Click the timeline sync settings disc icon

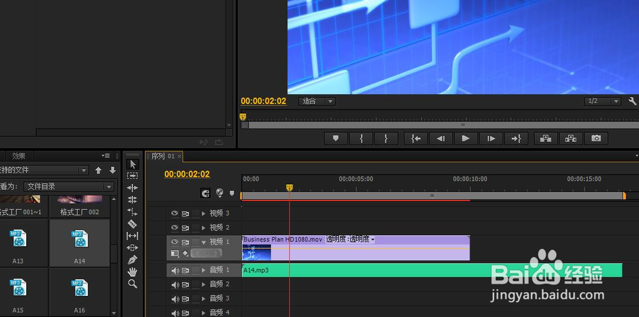[x=220, y=193]
